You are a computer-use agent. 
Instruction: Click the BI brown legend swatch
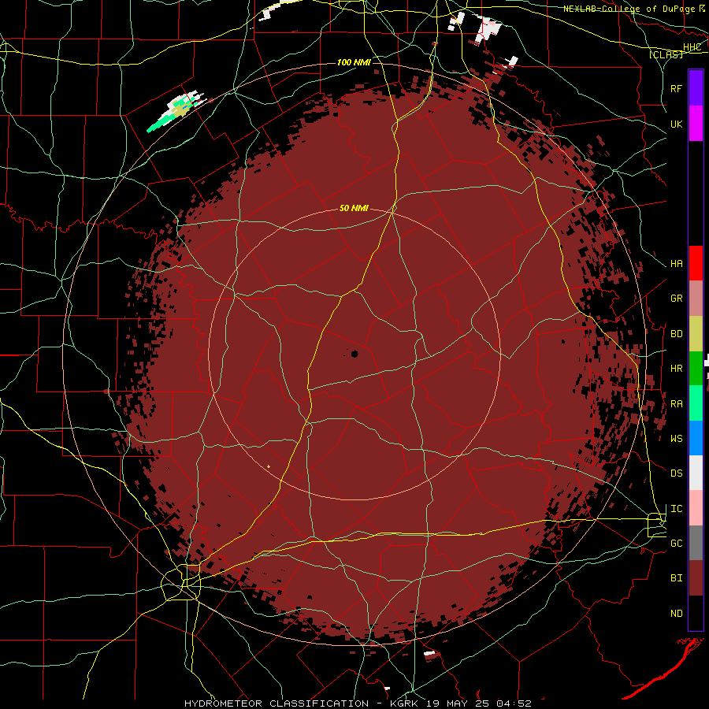pos(696,578)
